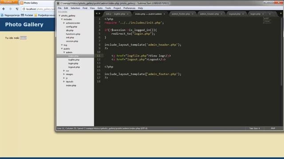Switch to the login.php editor tab
Viewport: 284px width, 159px height.
tap(256, 14)
